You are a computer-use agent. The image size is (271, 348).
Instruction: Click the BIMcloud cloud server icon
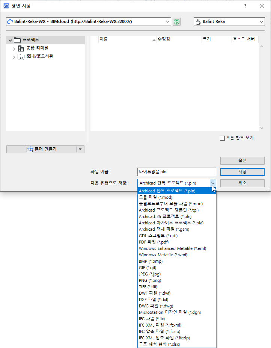point(10,21)
